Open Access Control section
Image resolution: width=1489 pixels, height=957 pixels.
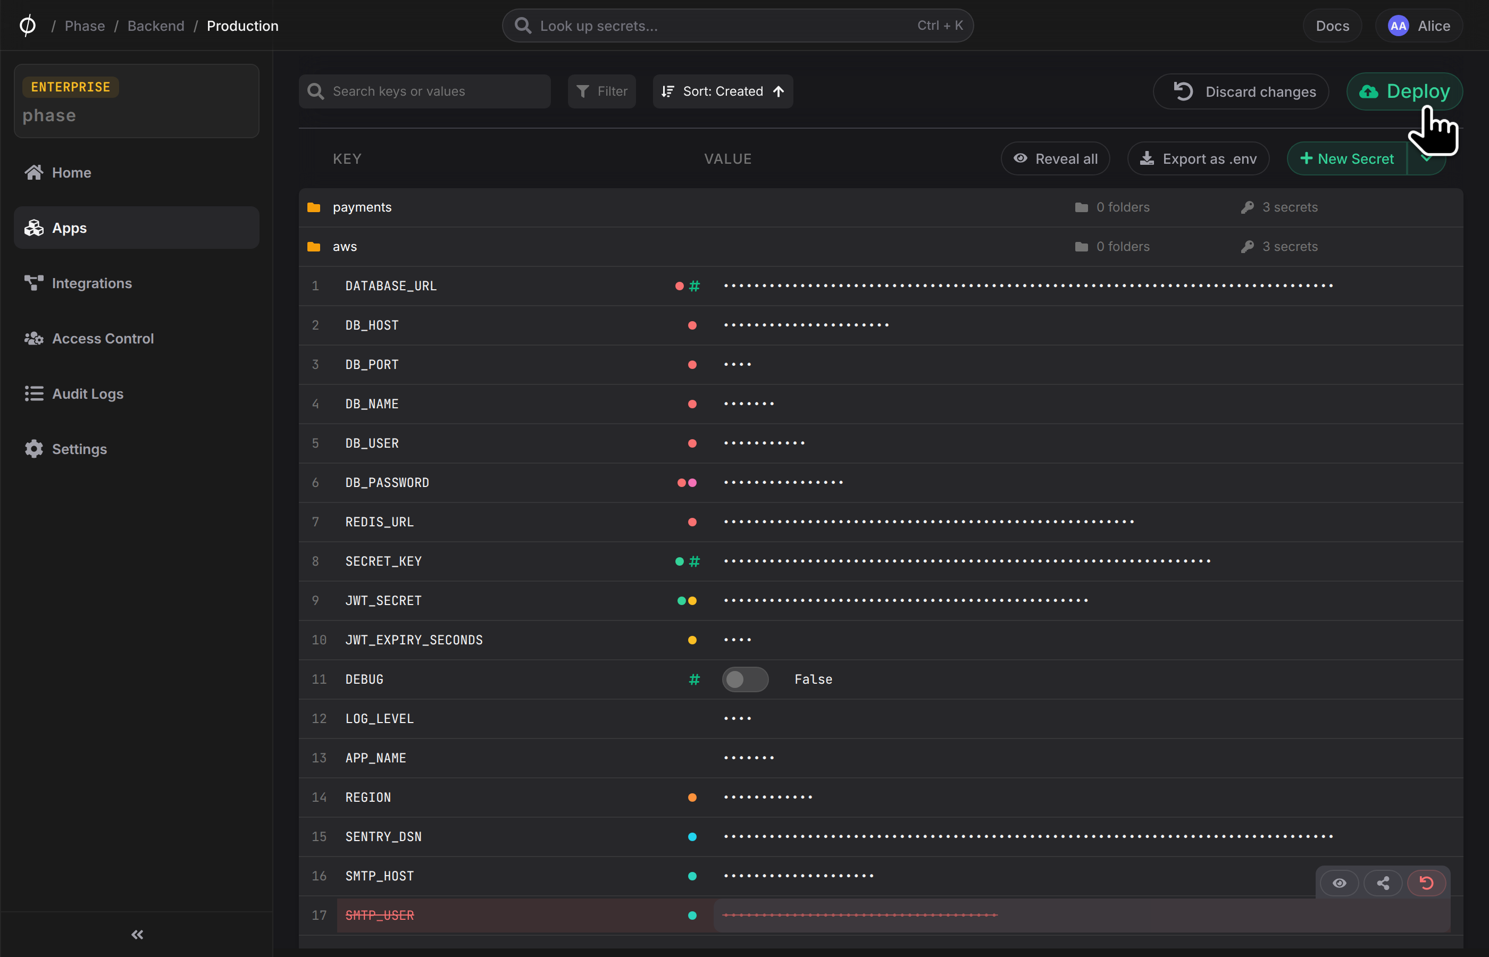(x=136, y=338)
